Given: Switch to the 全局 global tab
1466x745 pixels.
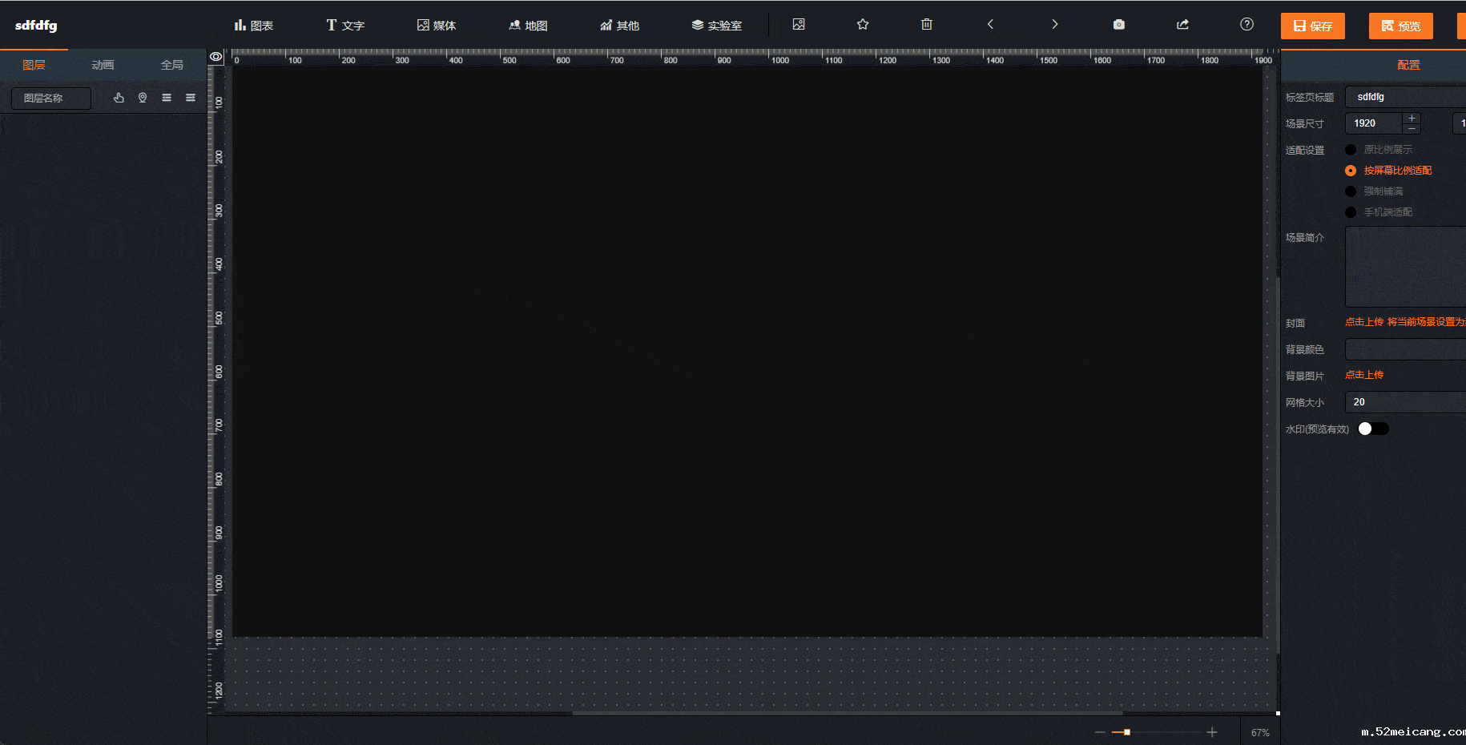Looking at the screenshot, I should [171, 65].
